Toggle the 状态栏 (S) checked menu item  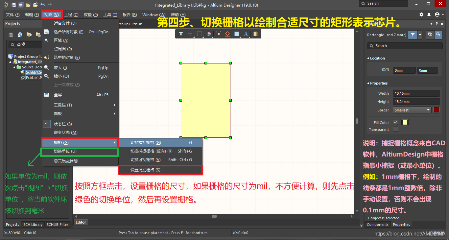pyautogui.click(x=63, y=124)
